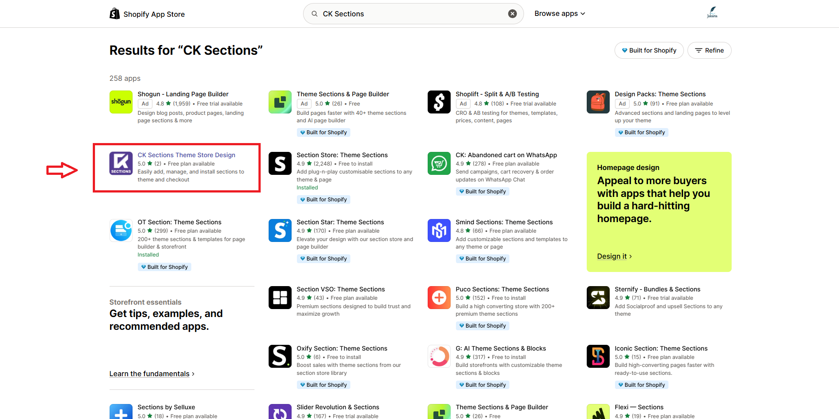Expand the Browse apps menu
This screenshot has height=419, width=839.
559,14
